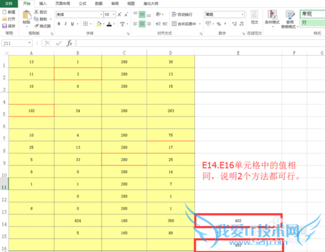
Task: Open the Name Box dropdown arrow
Action: pos(29,43)
